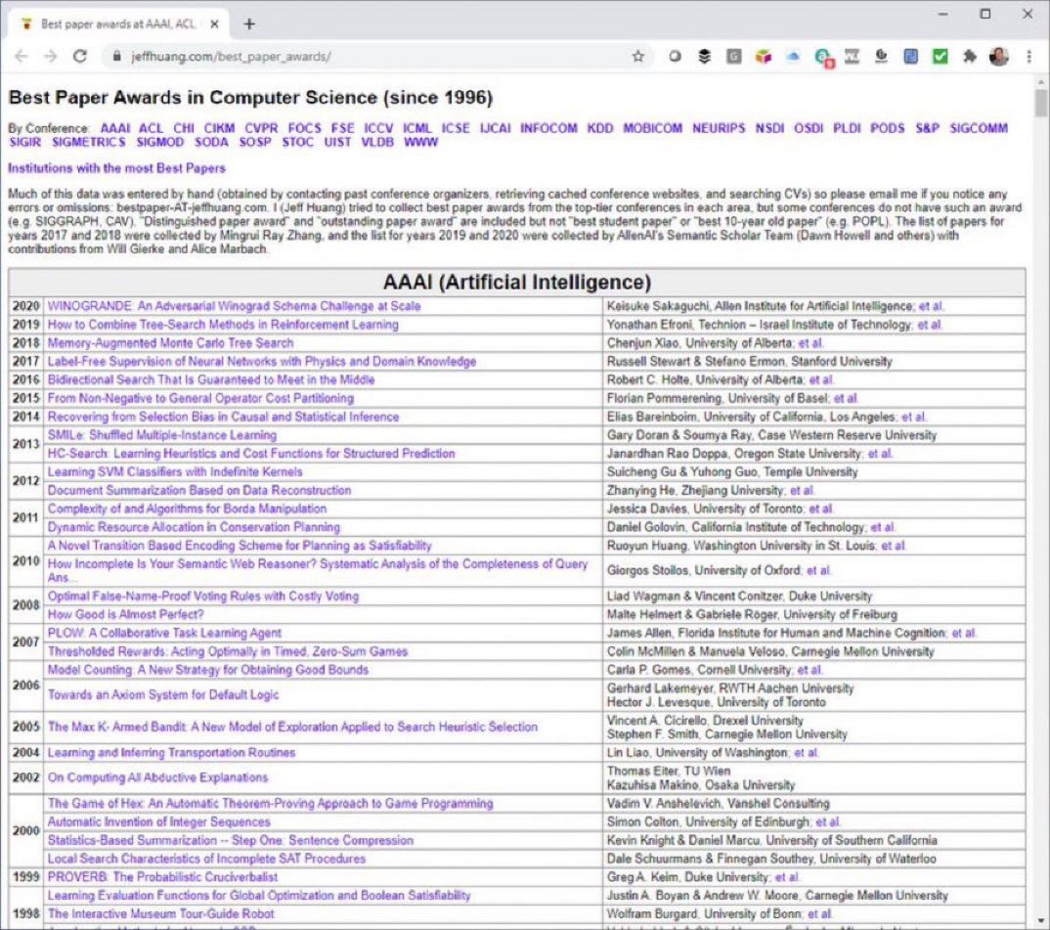1050x930 pixels.
Task: Jump to the ICML conference section
Action: point(417,128)
